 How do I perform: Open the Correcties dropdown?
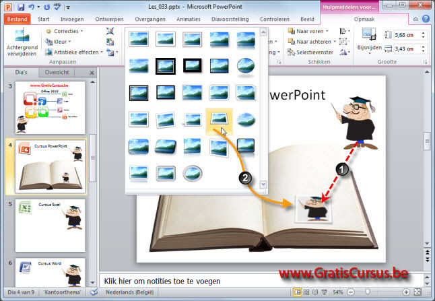tap(65, 31)
